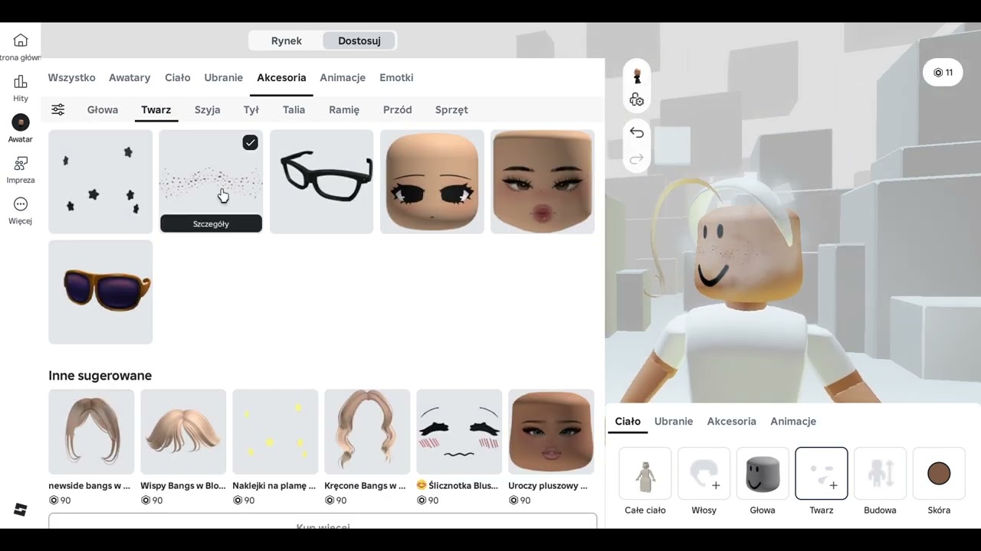Open the Ramię accessories subtab
This screenshot has height=551, width=981.
pyautogui.click(x=344, y=109)
